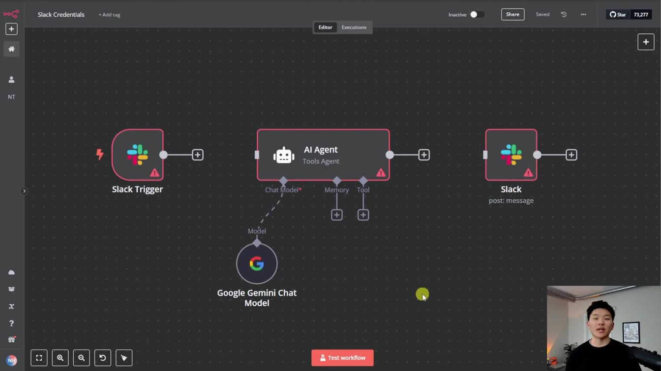Switch to the Executions tab
Image resolution: width=661 pixels, height=371 pixels.
click(x=354, y=27)
